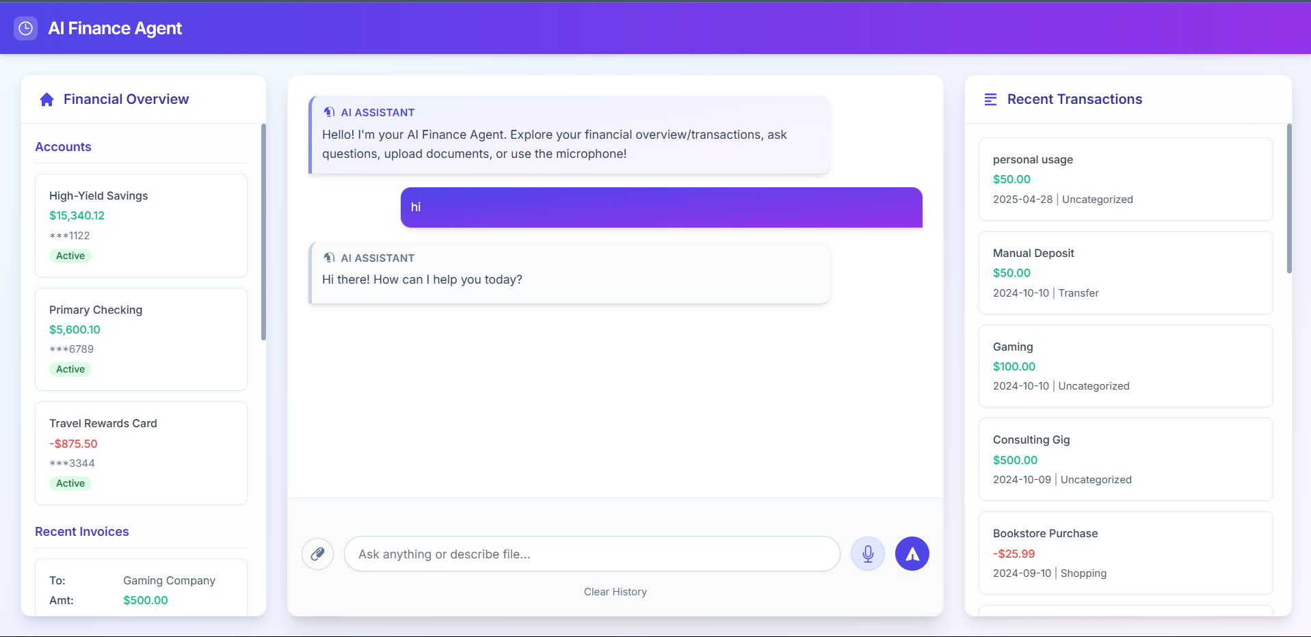Image resolution: width=1311 pixels, height=637 pixels.
Task: Click the AI Finance Agent title
Action: tap(115, 28)
